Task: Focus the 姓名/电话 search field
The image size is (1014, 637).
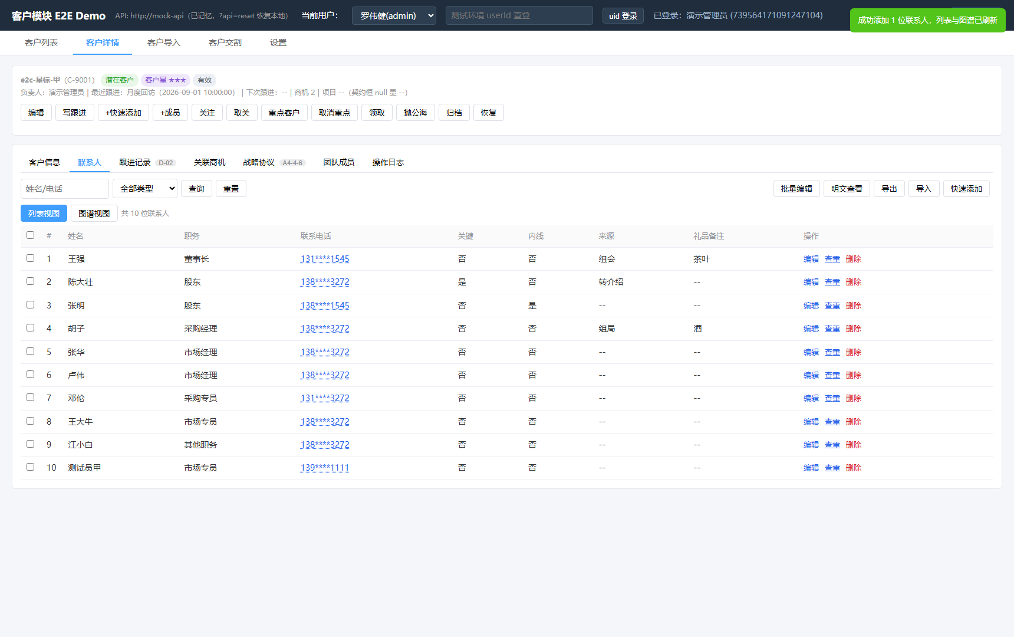Action: pos(65,189)
